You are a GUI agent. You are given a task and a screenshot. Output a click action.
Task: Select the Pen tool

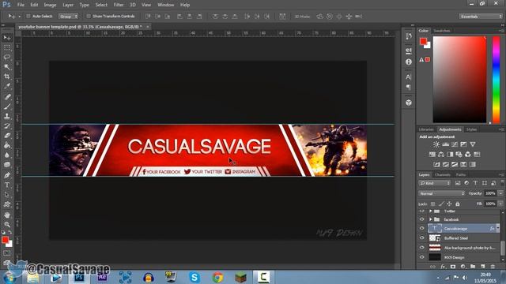(x=7, y=175)
